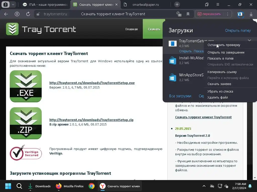The image size is (257, 192).
Task: Bookmark this page with bookmark icon
Action: point(188,14)
